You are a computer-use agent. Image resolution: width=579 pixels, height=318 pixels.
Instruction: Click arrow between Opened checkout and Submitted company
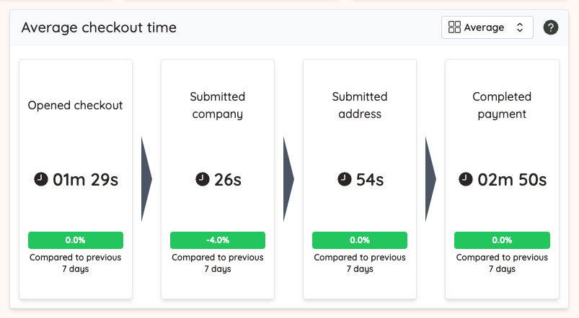click(146, 179)
